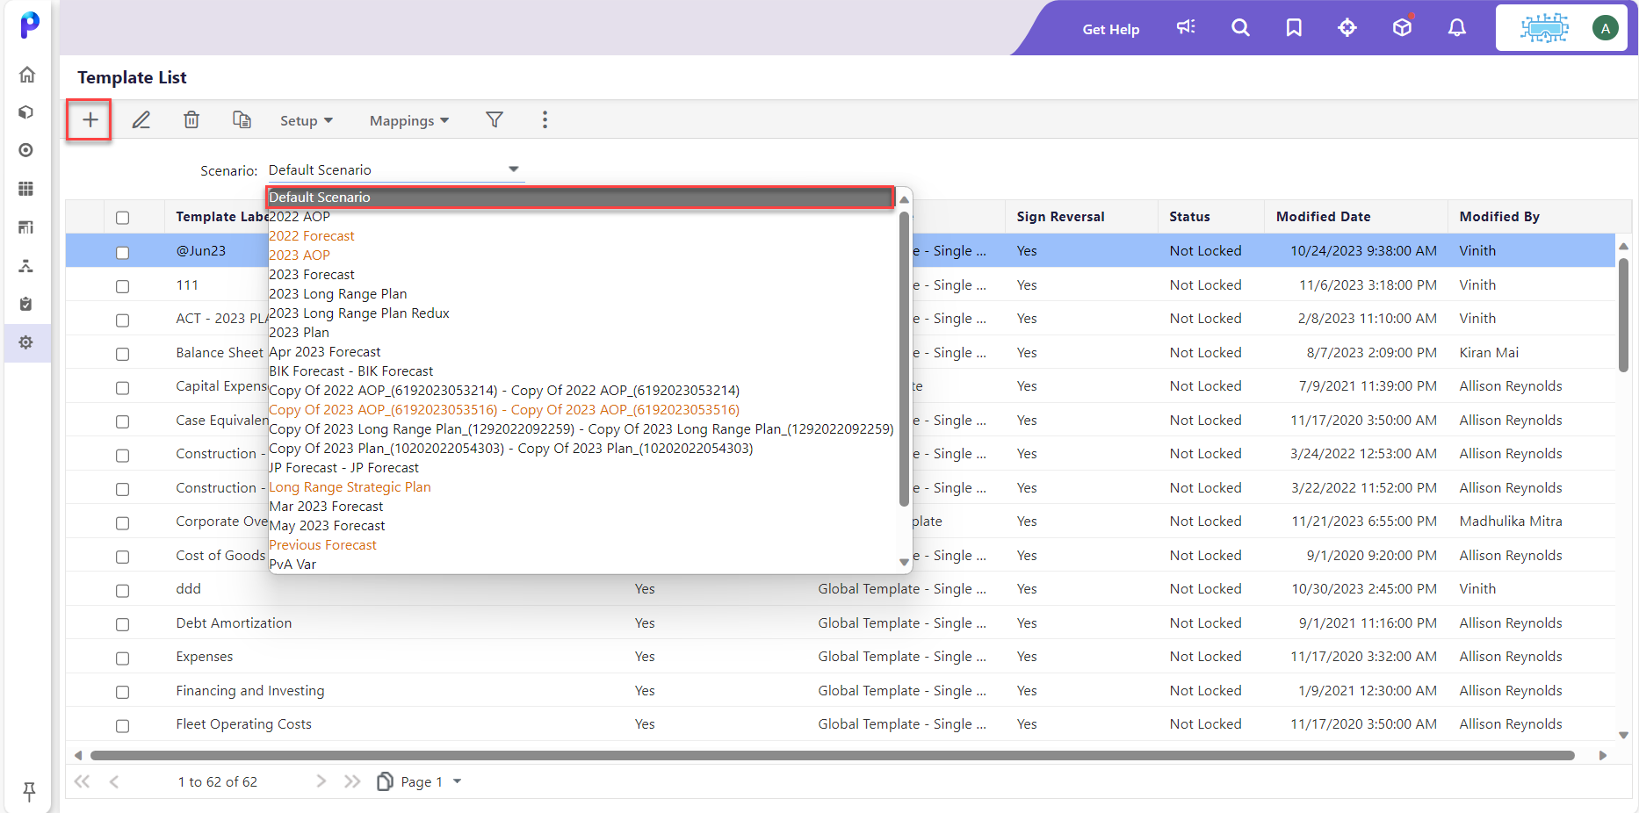Expand the Mappings dropdown
The image size is (1639, 813).
(408, 120)
